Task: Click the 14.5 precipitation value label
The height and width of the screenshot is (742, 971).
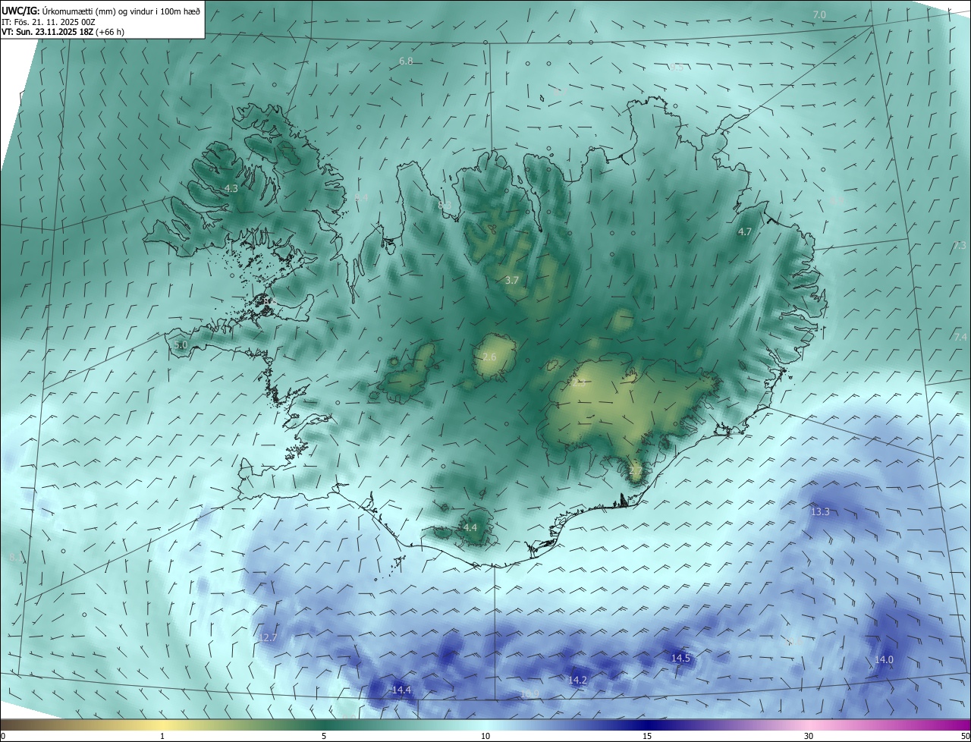Action: tap(680, 658)
